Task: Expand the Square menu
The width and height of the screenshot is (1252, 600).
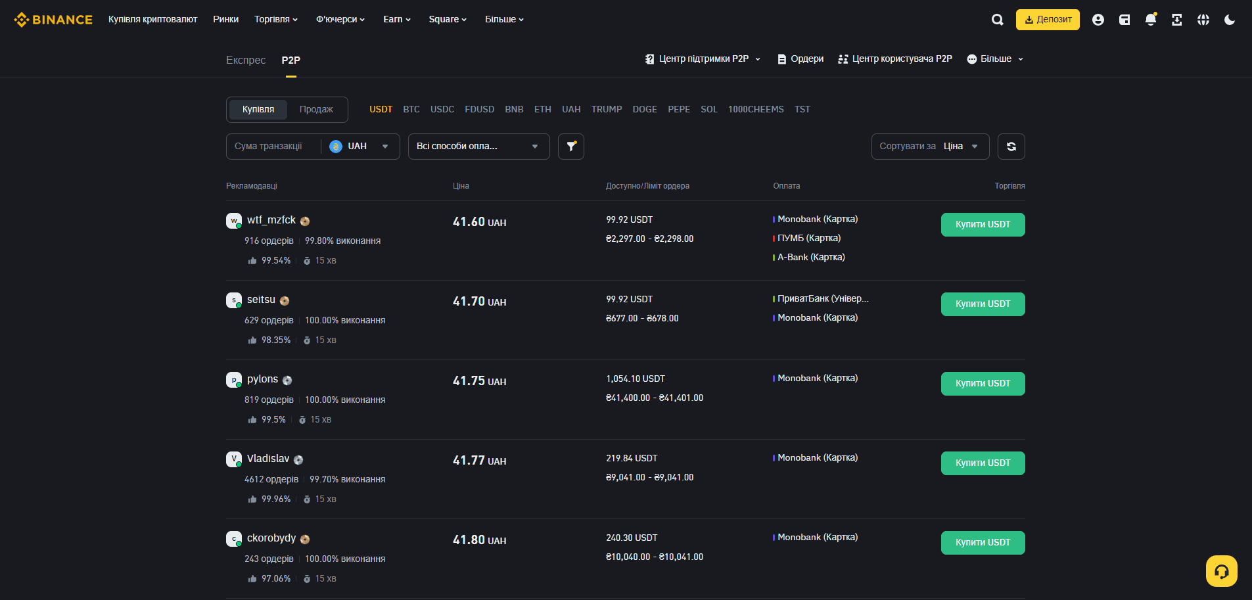Action: 448,20
